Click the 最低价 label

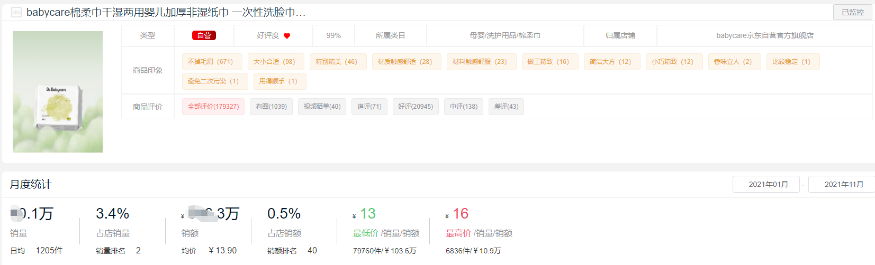[366, 233]
